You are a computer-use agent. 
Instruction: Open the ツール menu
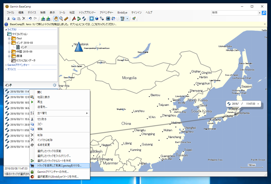coord(62,12)
